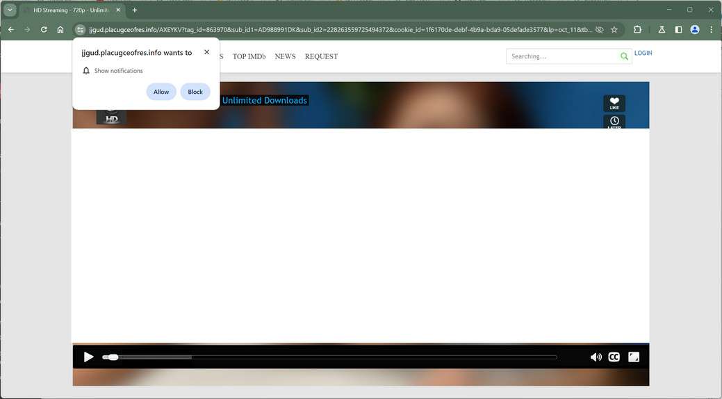
Task: Click the LOGIN link
Action: pos(643,53)
